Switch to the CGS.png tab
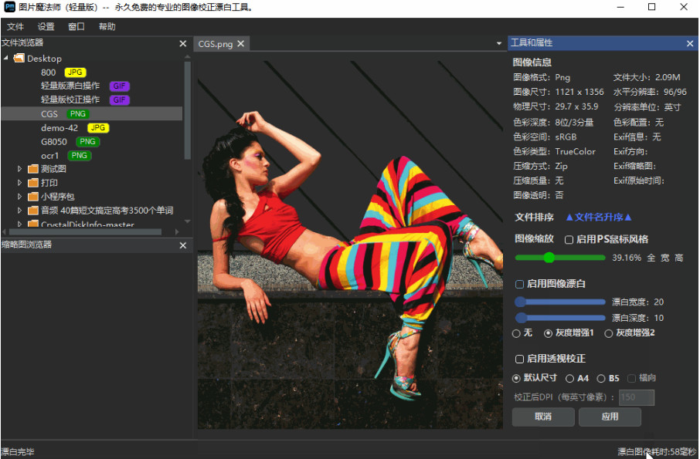 coord(216,44)
